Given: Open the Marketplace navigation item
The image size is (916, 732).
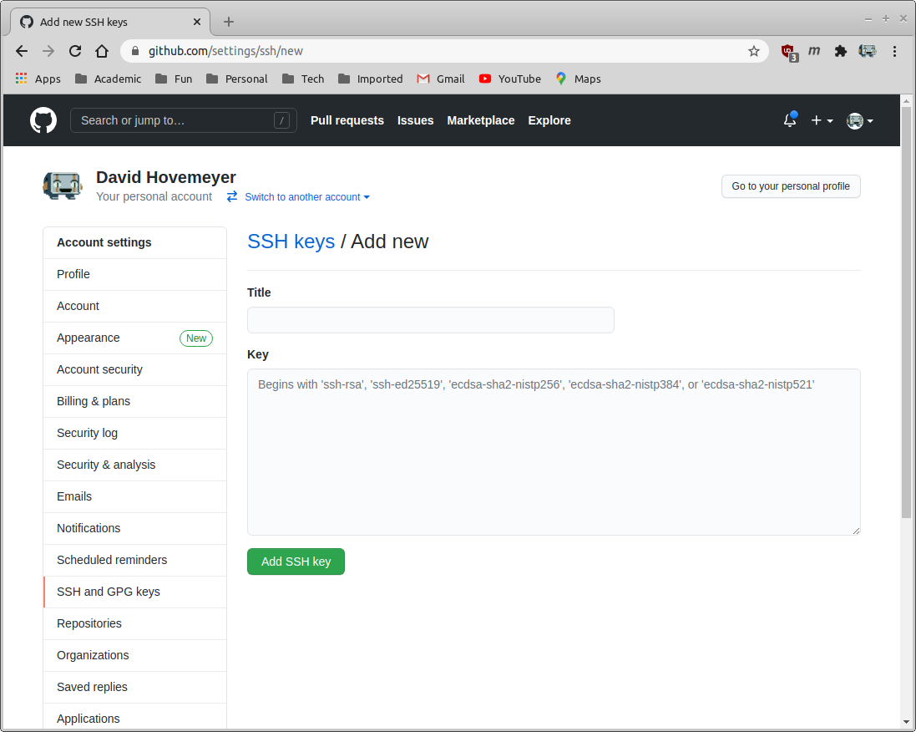Looking at the screenshot, I should (480, 120).
